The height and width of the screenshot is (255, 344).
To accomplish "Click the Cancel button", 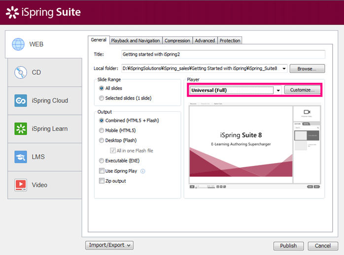I will click(x=323, y=246).
